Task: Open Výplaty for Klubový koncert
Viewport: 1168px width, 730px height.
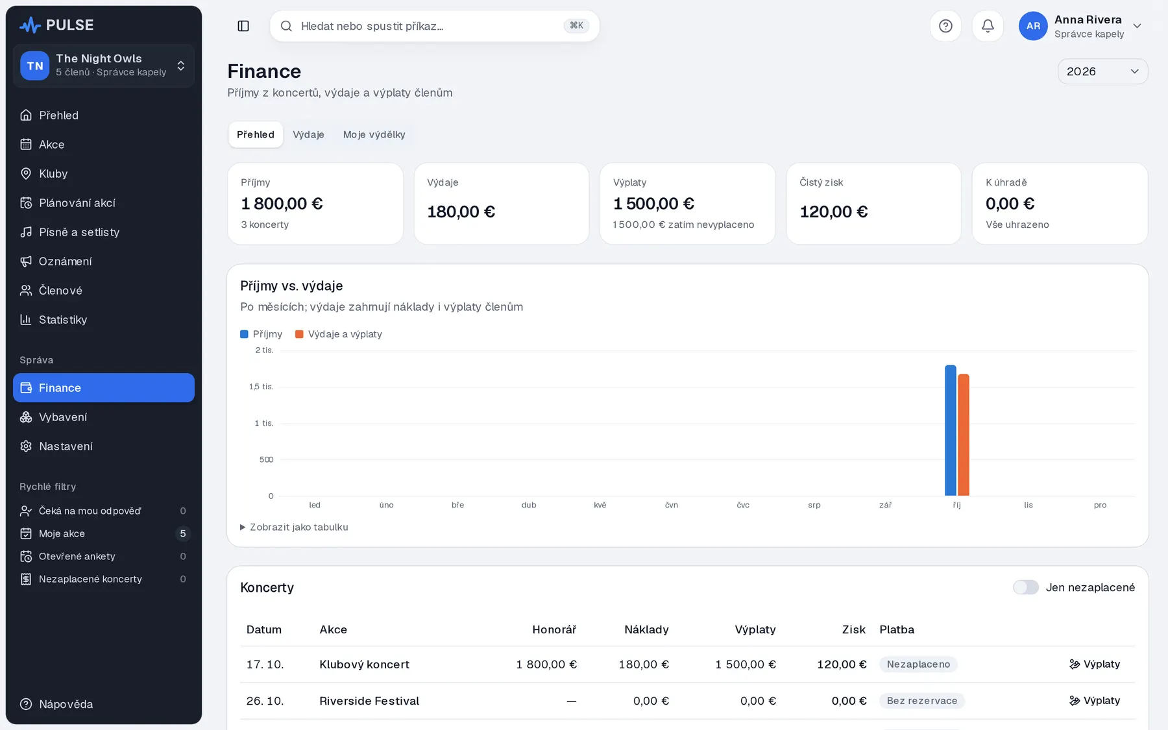Action: pyautogui.click(x=1095, y=664)
